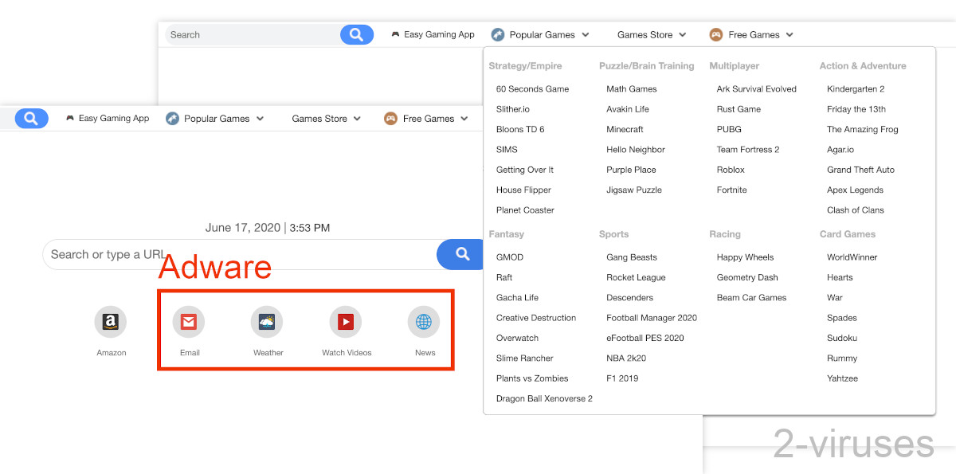
Task: Click the blue search button beside URL field
Action: click(x=462, y=254)
